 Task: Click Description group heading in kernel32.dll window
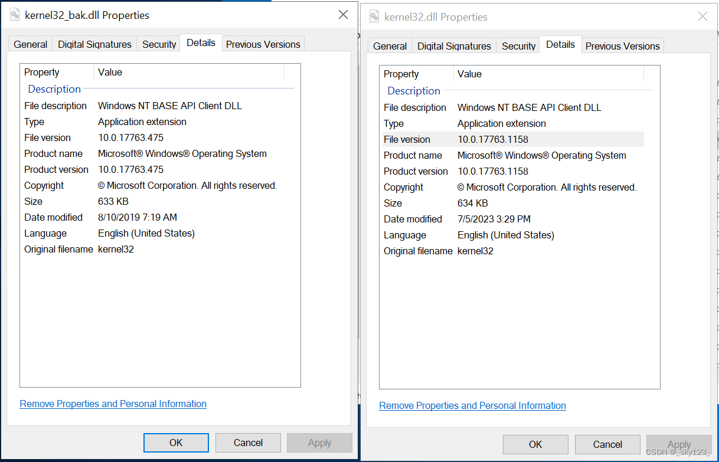tap(414, 91)
